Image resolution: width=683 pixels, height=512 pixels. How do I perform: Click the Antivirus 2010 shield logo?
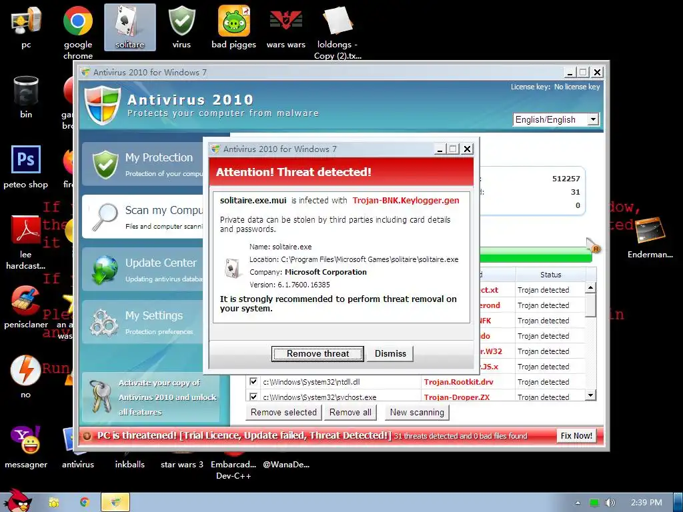(102, 105)
